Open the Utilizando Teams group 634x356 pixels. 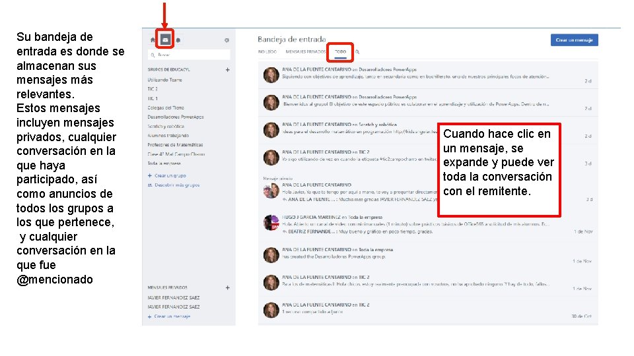164,80
